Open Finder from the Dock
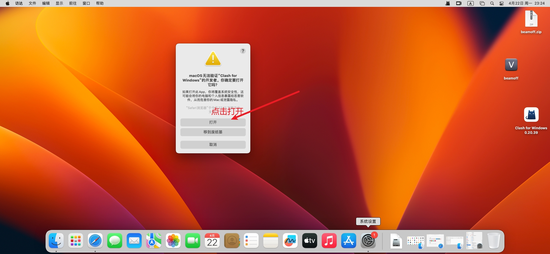This screenshot has width=550, height=254. click(x=56, y=241)
